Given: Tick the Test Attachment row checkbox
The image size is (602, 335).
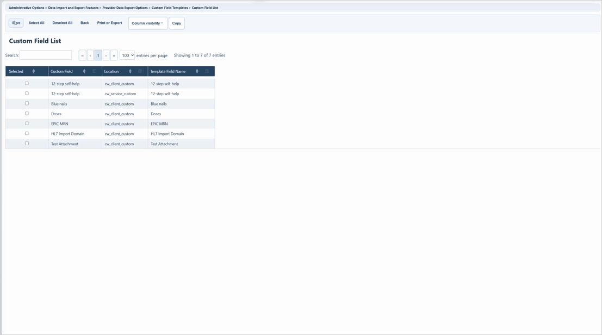Looking at the screenshot, I should (x=27, y=143).
